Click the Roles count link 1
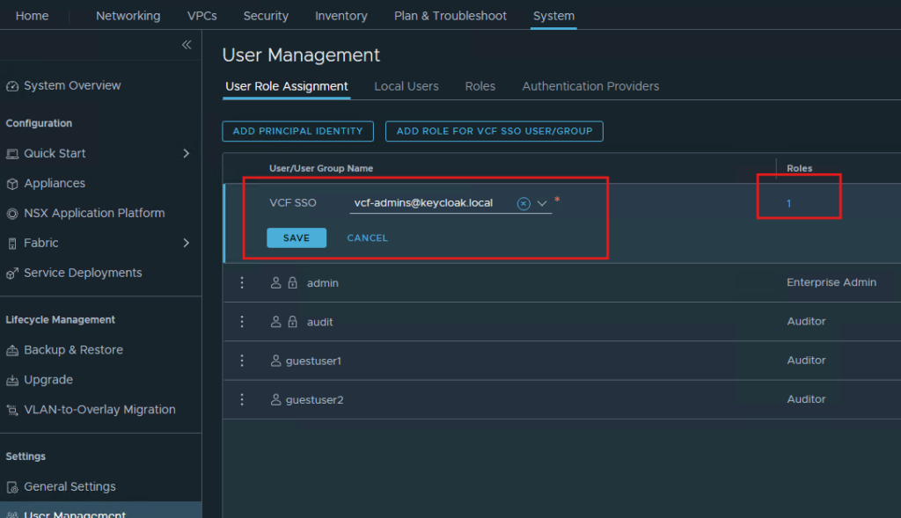 coord(789,203)
